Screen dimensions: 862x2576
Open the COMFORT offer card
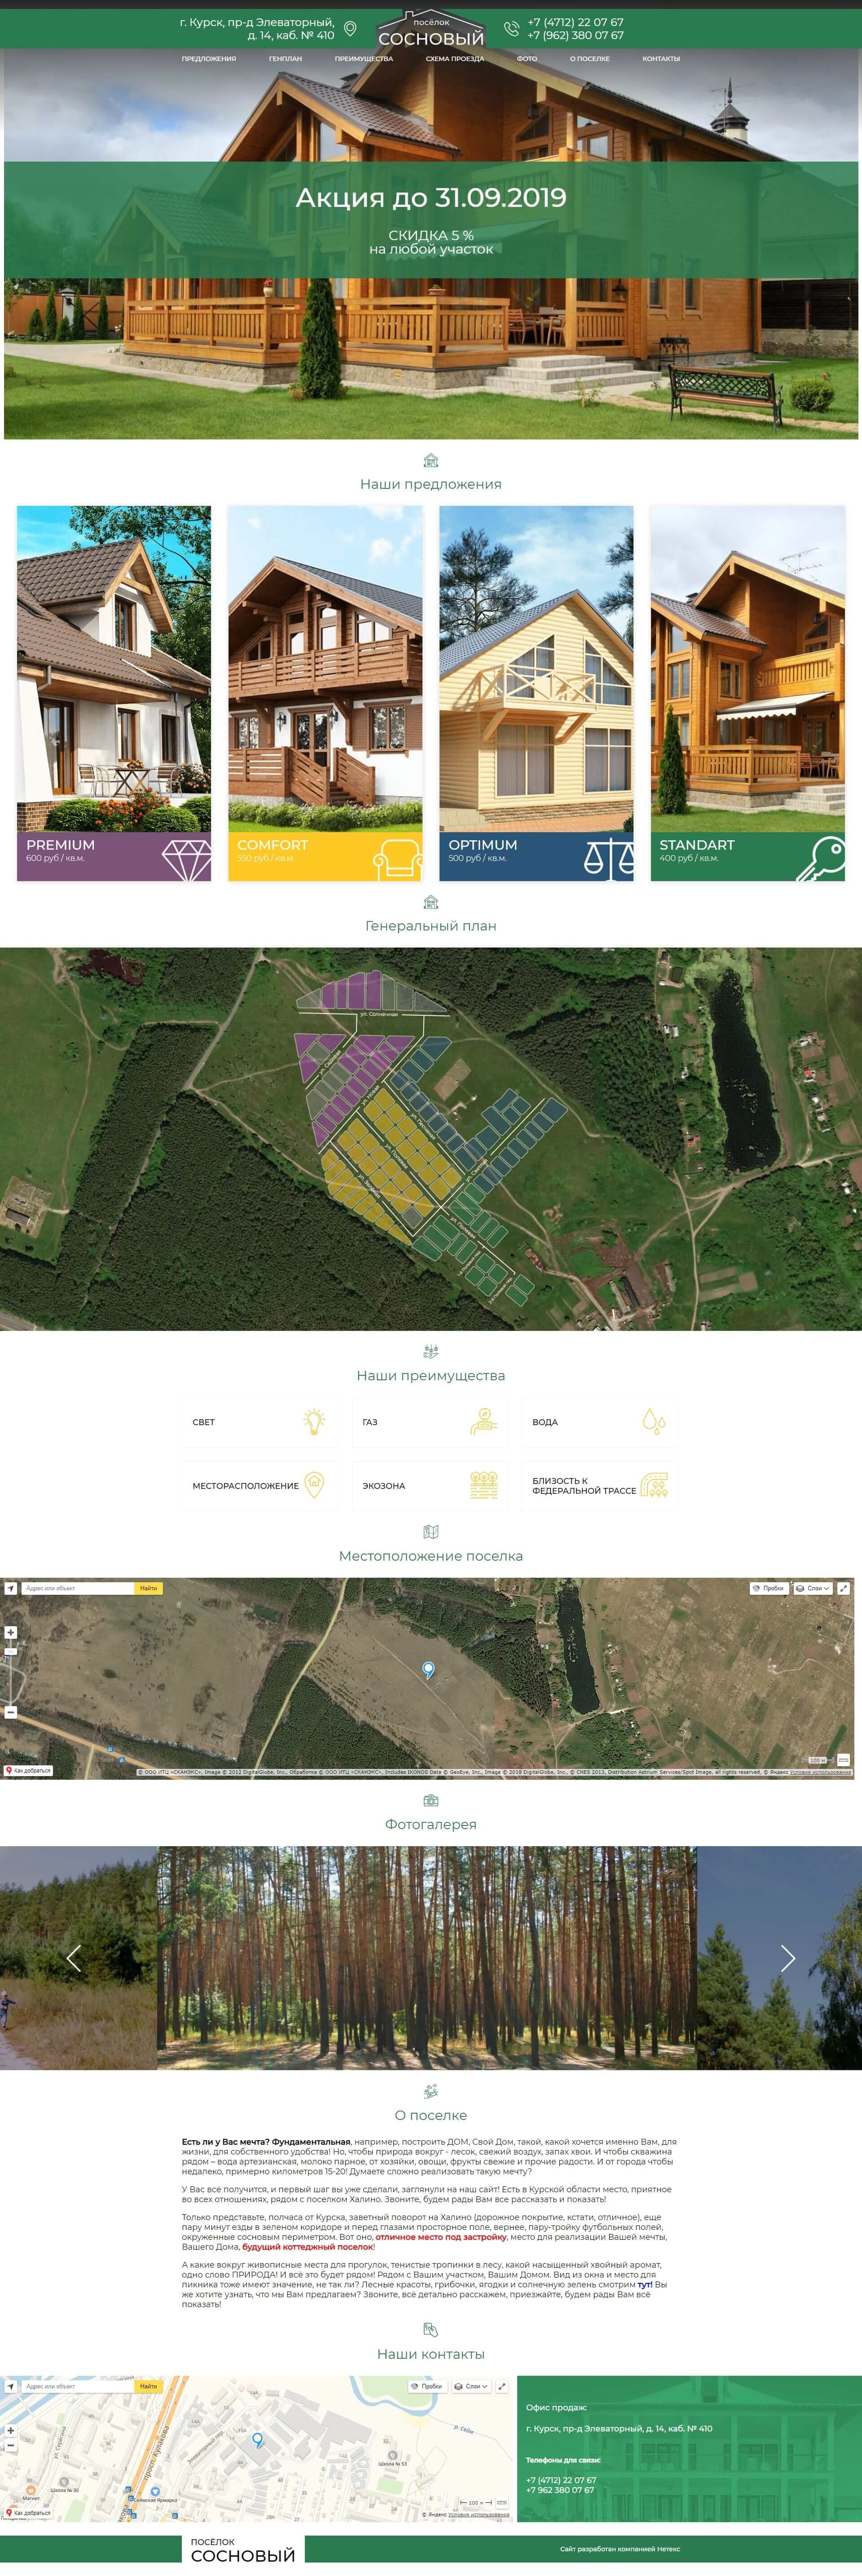[325, 693]
